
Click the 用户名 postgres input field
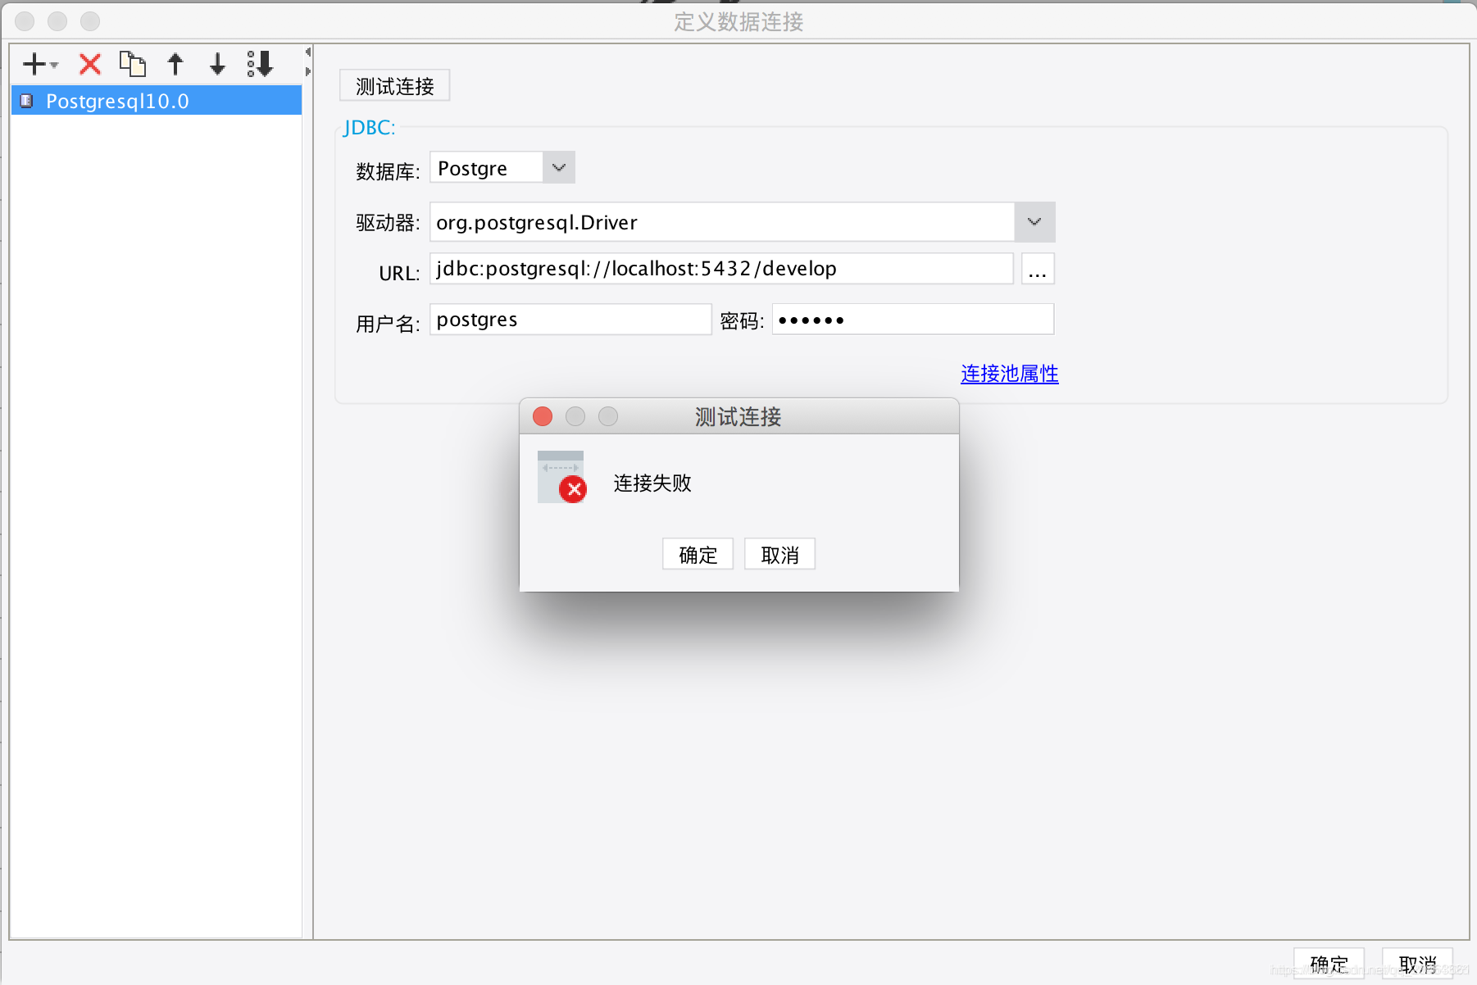point(570,319)
